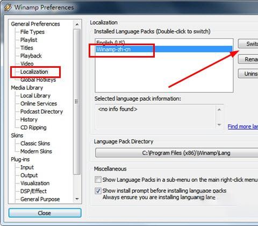Select the Skins node

tap(17, 136)
